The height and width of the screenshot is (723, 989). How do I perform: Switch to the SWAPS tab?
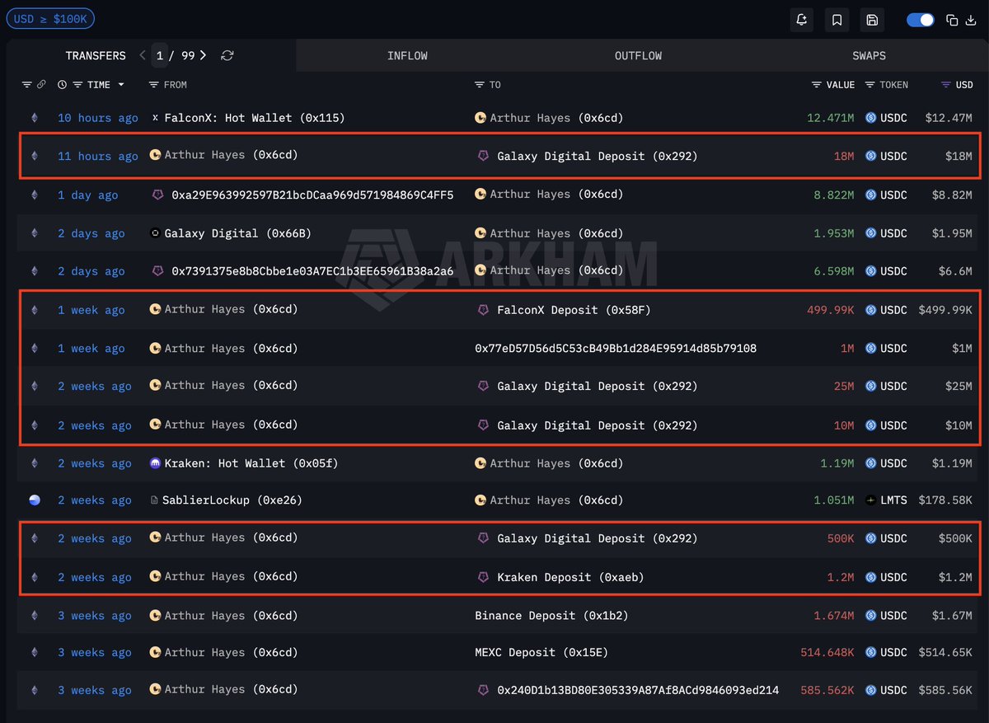[869, 56]
